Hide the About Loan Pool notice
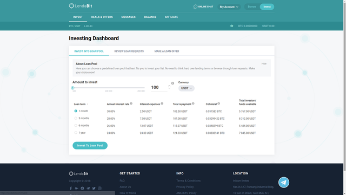 click(x=264, y=64)
